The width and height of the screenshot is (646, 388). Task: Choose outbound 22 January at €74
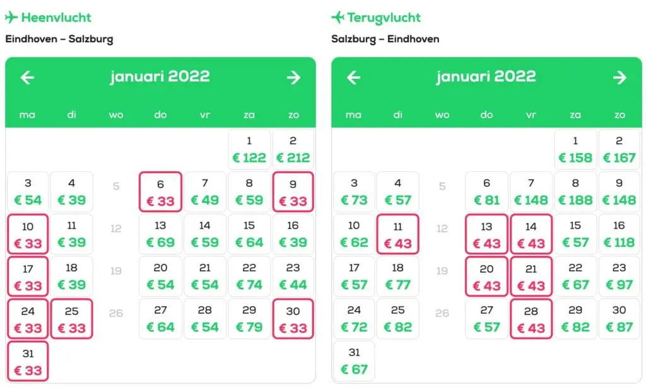pyautogui.click(x=249, y=277)
